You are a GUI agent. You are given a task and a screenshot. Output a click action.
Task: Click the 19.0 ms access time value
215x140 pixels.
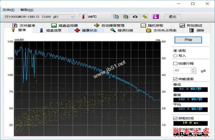190,123
